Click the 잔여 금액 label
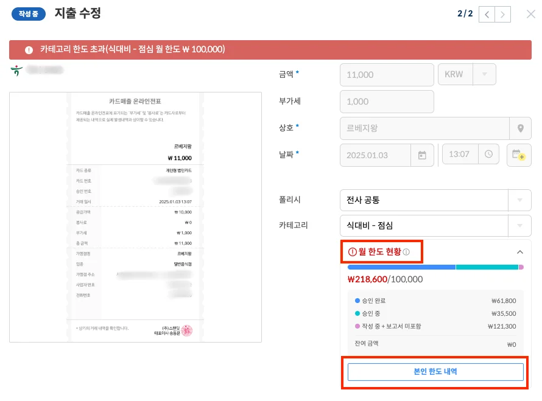This screenshot has width=542, height=401. point(367,343)
